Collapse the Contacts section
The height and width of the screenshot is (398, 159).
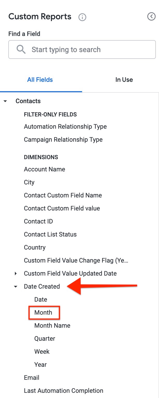tap(5, 101)
